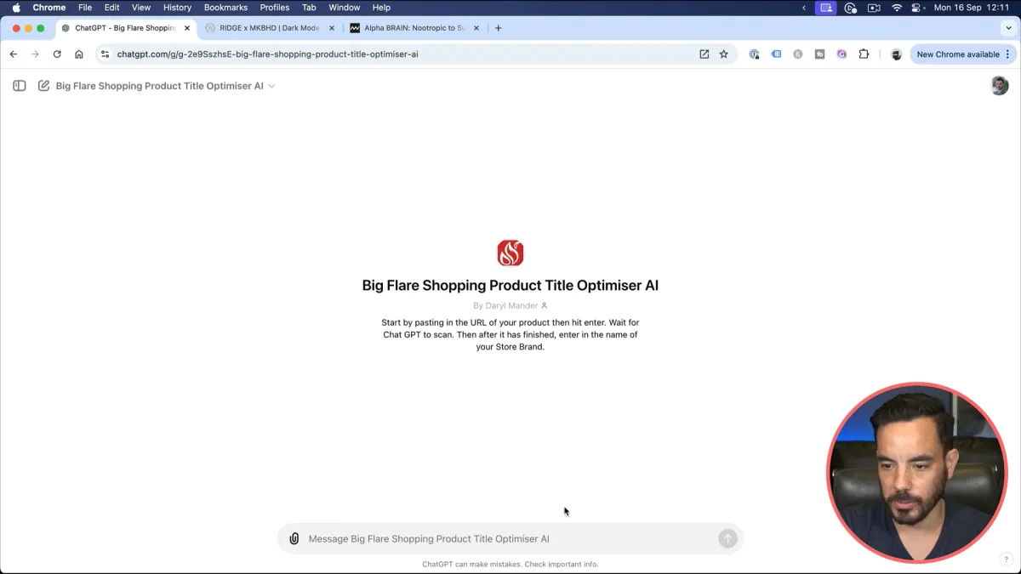Open the Chrome application menu

tap(49, 8)
